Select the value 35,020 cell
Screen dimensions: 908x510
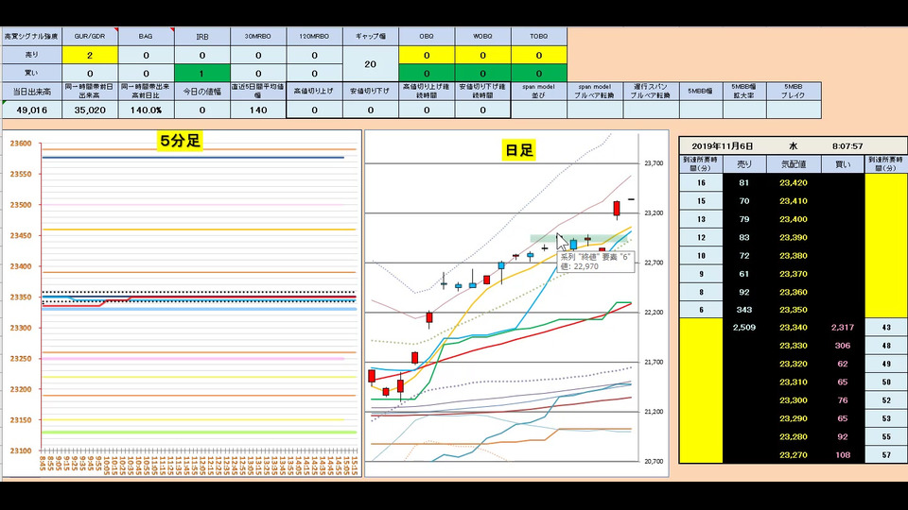point(90,110)
